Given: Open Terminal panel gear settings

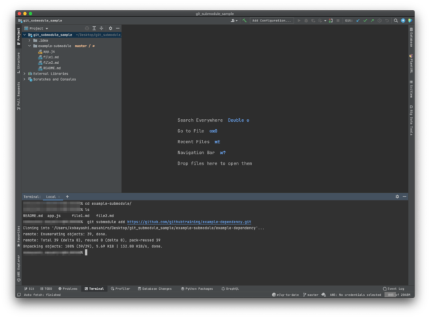Looking at the screenshot, I should point(397,197).
